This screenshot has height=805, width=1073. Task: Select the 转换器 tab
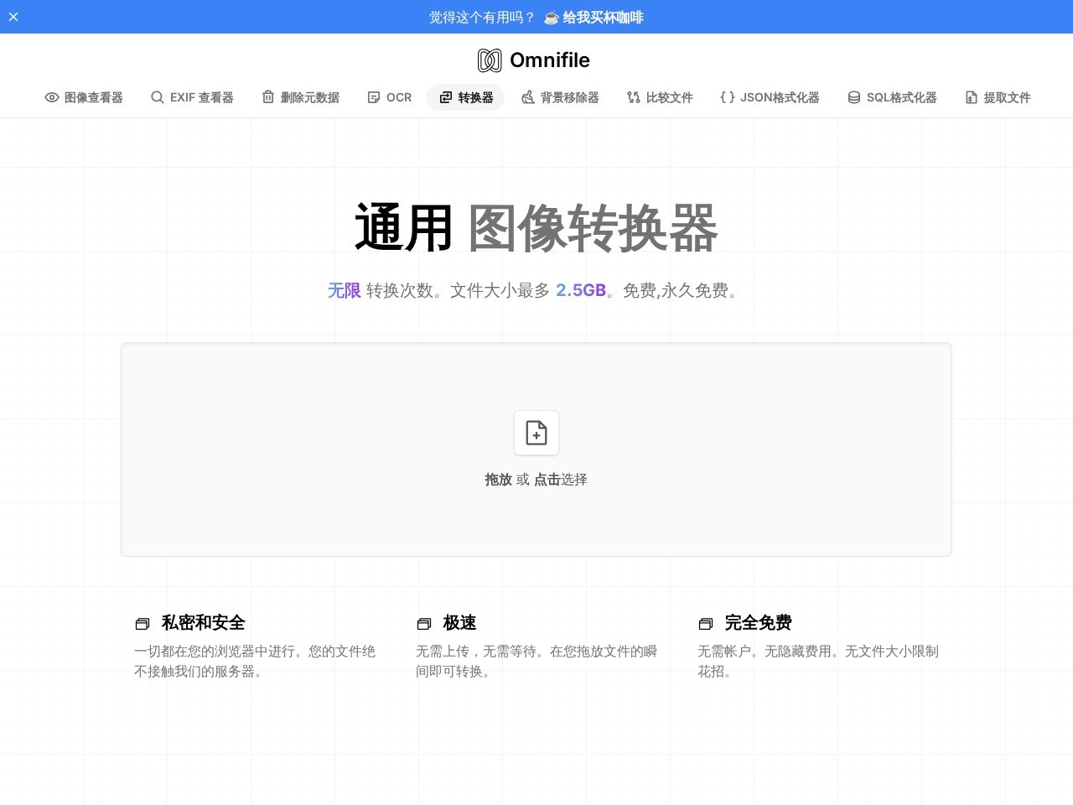coord(465,97)
